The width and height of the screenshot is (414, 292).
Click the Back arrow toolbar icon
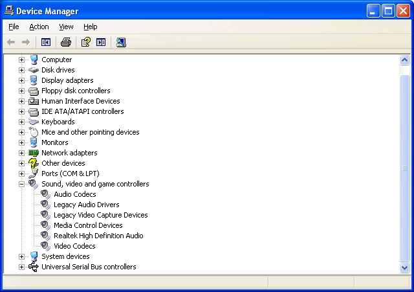(x=11, y=42)
